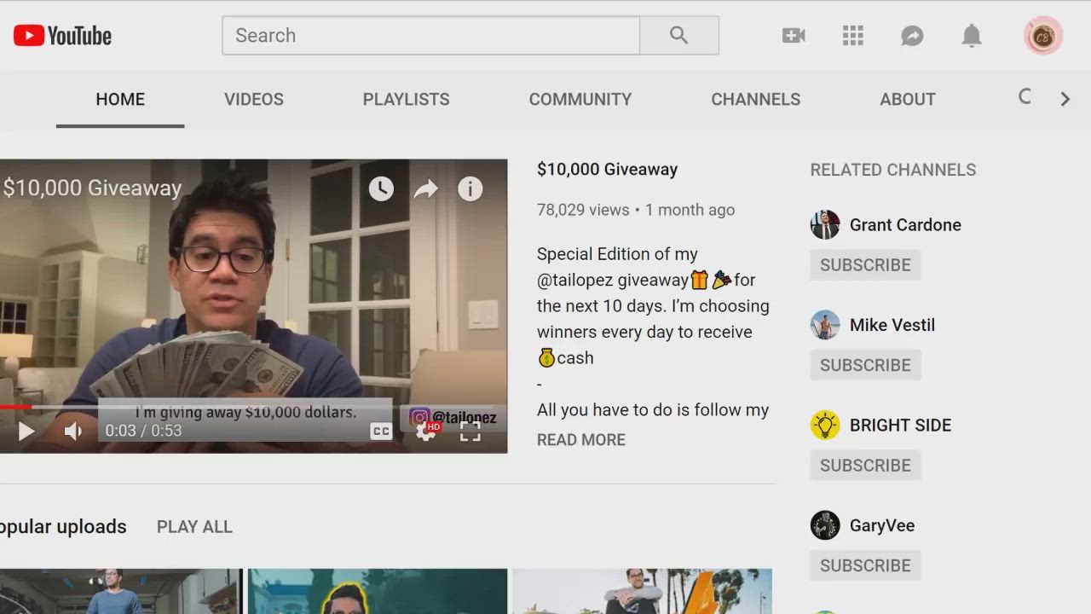1091x614 pixels.
Task: Mute the video with speaker icon
Action: pos(73,432)
